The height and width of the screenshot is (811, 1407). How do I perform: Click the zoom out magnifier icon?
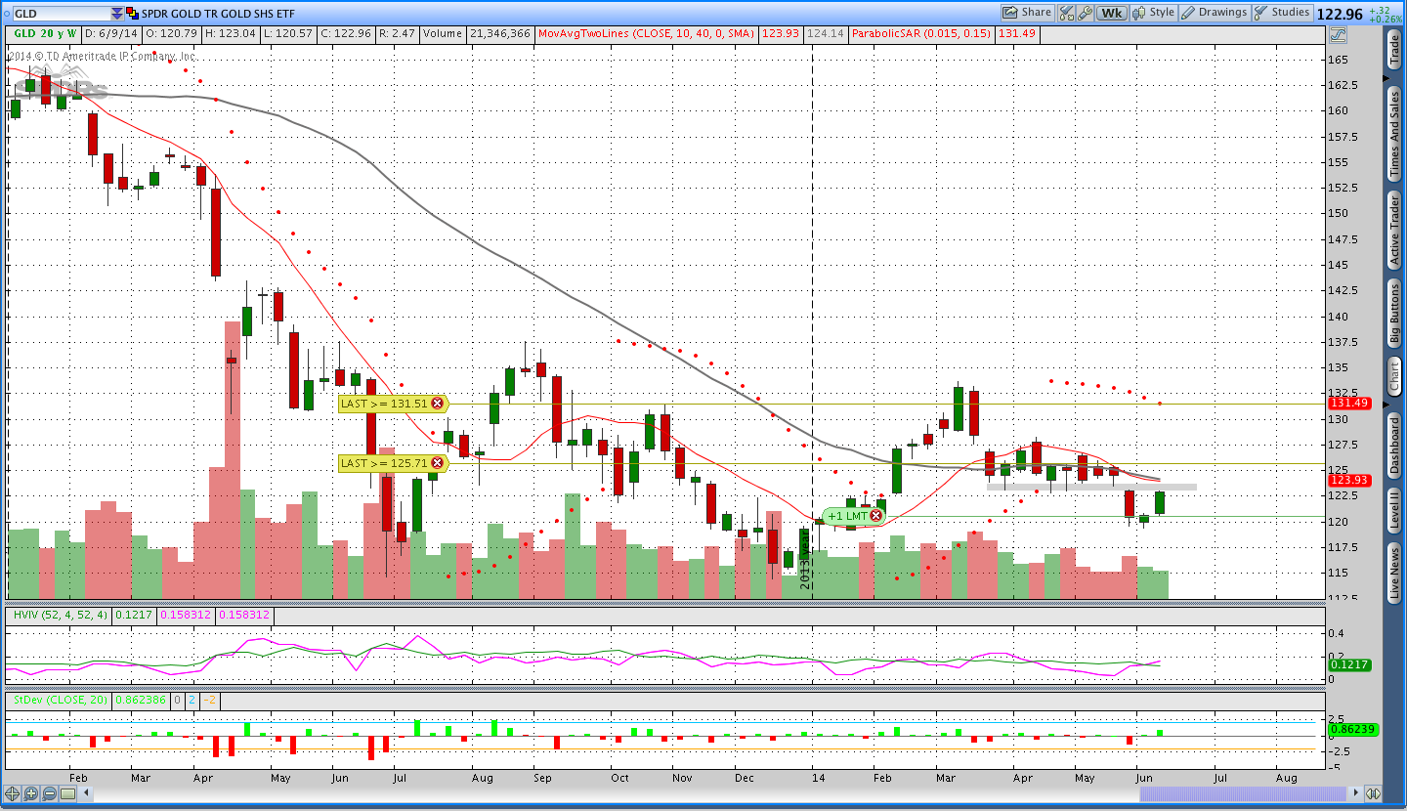49,793
